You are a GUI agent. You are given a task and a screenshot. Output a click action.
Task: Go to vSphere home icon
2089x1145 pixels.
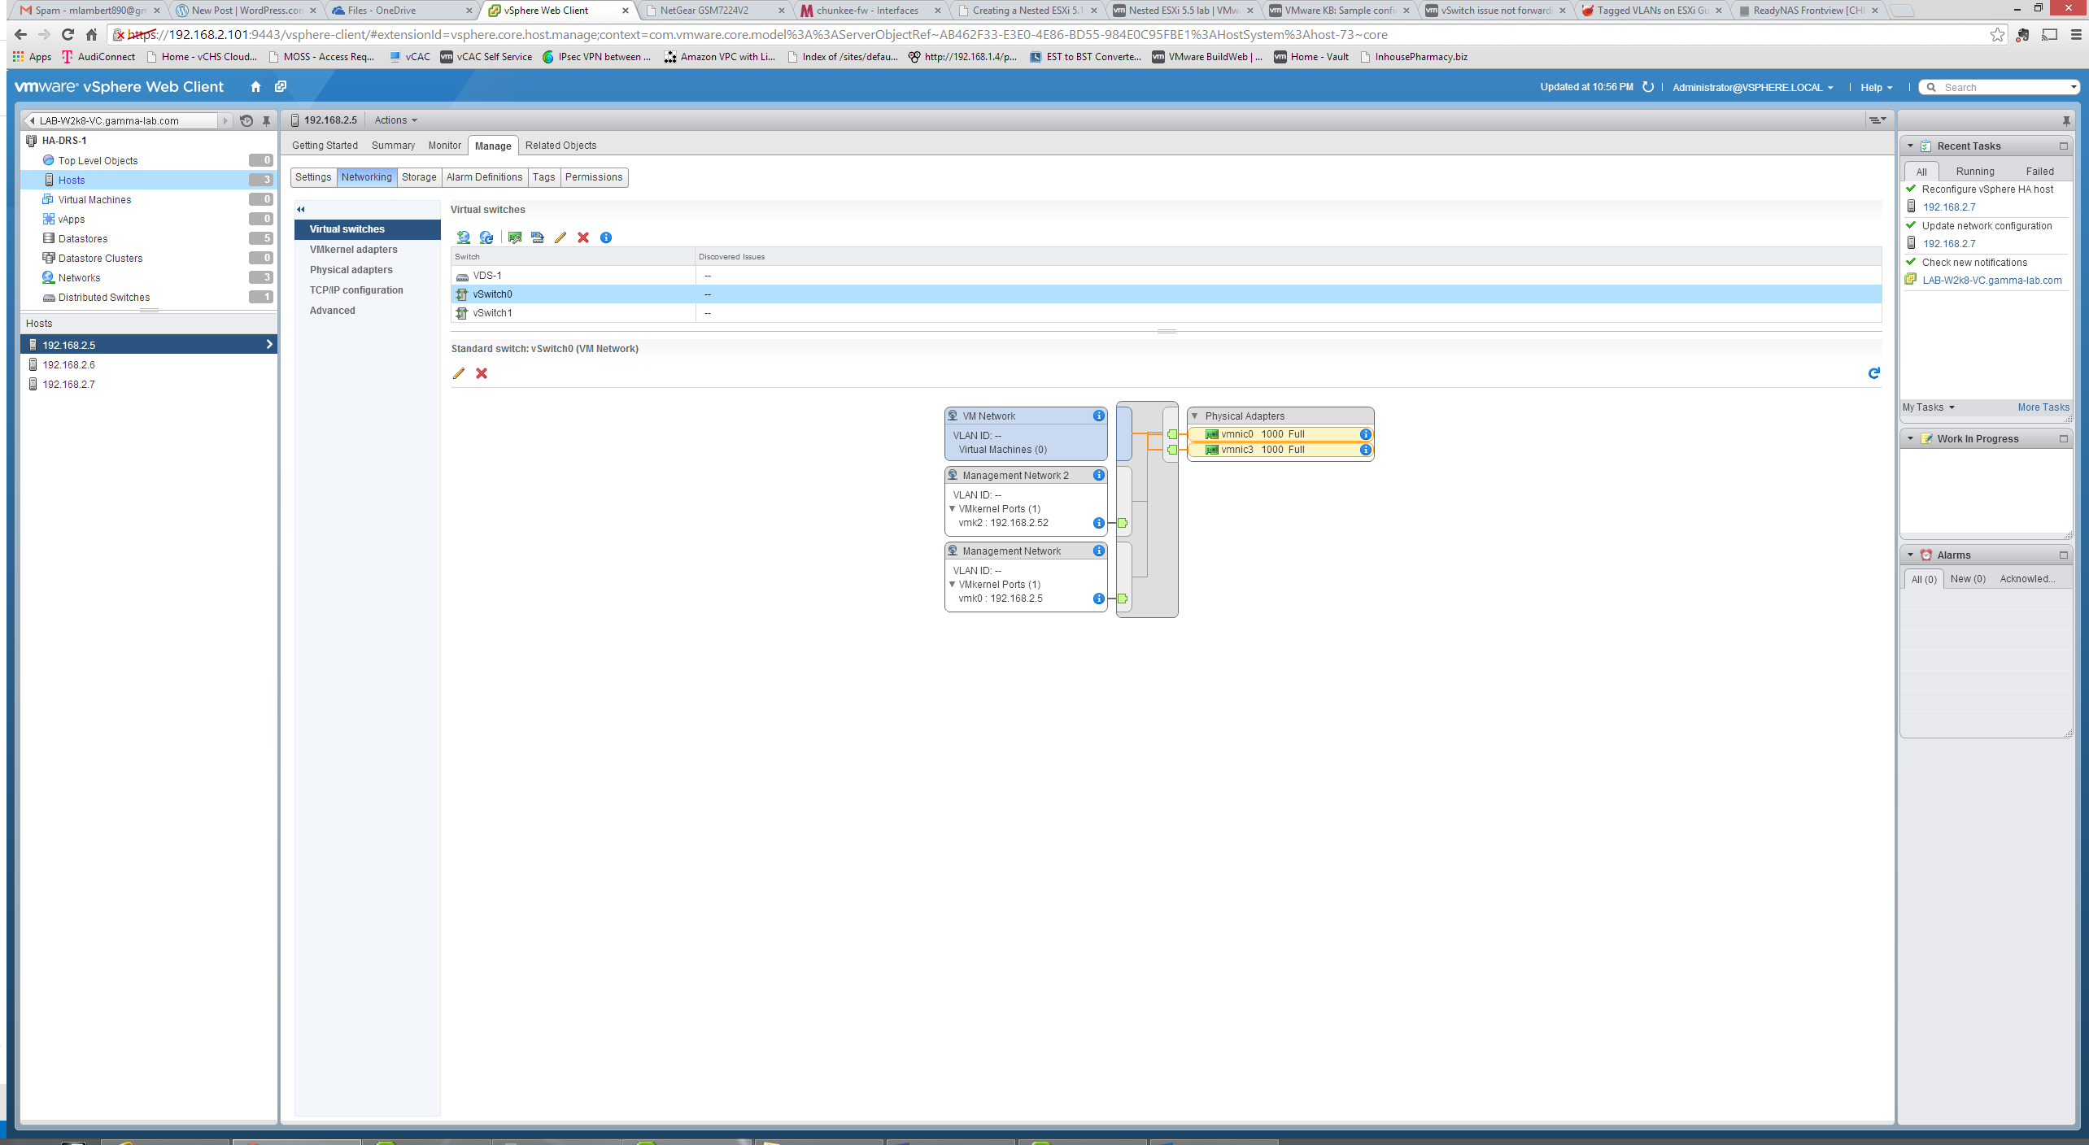coord(255,87)
